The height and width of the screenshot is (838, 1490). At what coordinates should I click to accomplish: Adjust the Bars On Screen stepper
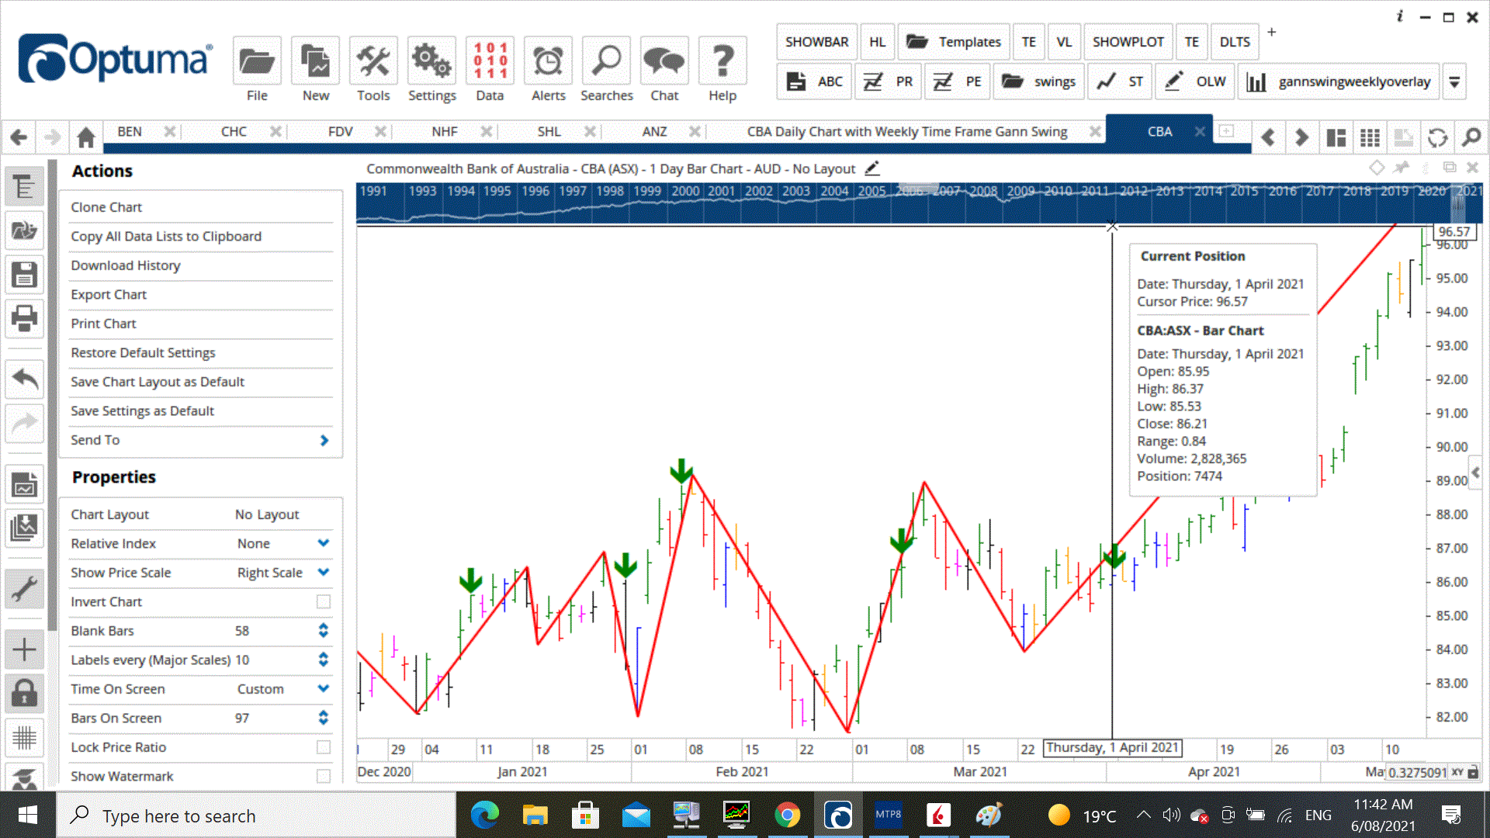point(323,718)
